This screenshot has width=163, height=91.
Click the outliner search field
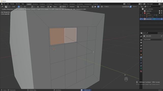click(x=155, y=7)
